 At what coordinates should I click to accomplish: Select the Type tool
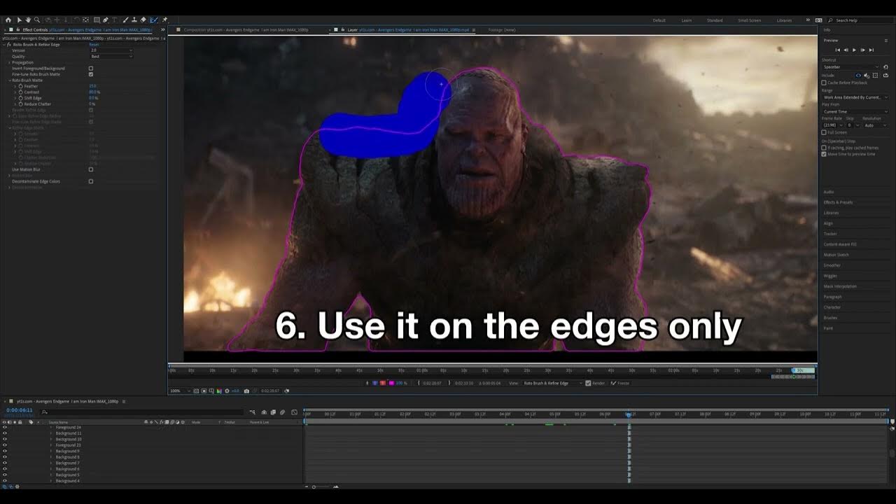[115, 20]
